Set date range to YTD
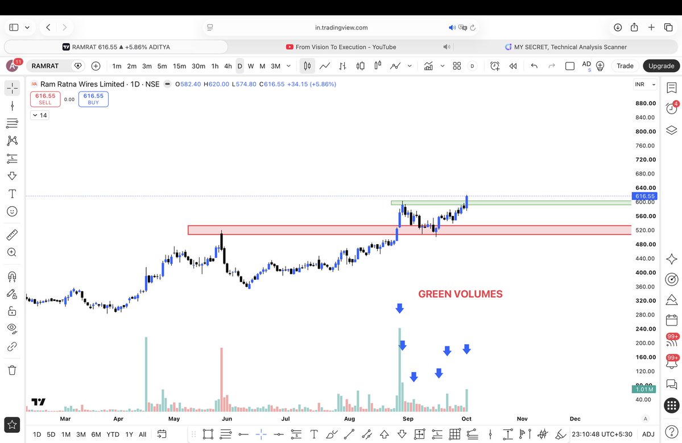Screen dimensions: 682x443 (x=113, y=434)
